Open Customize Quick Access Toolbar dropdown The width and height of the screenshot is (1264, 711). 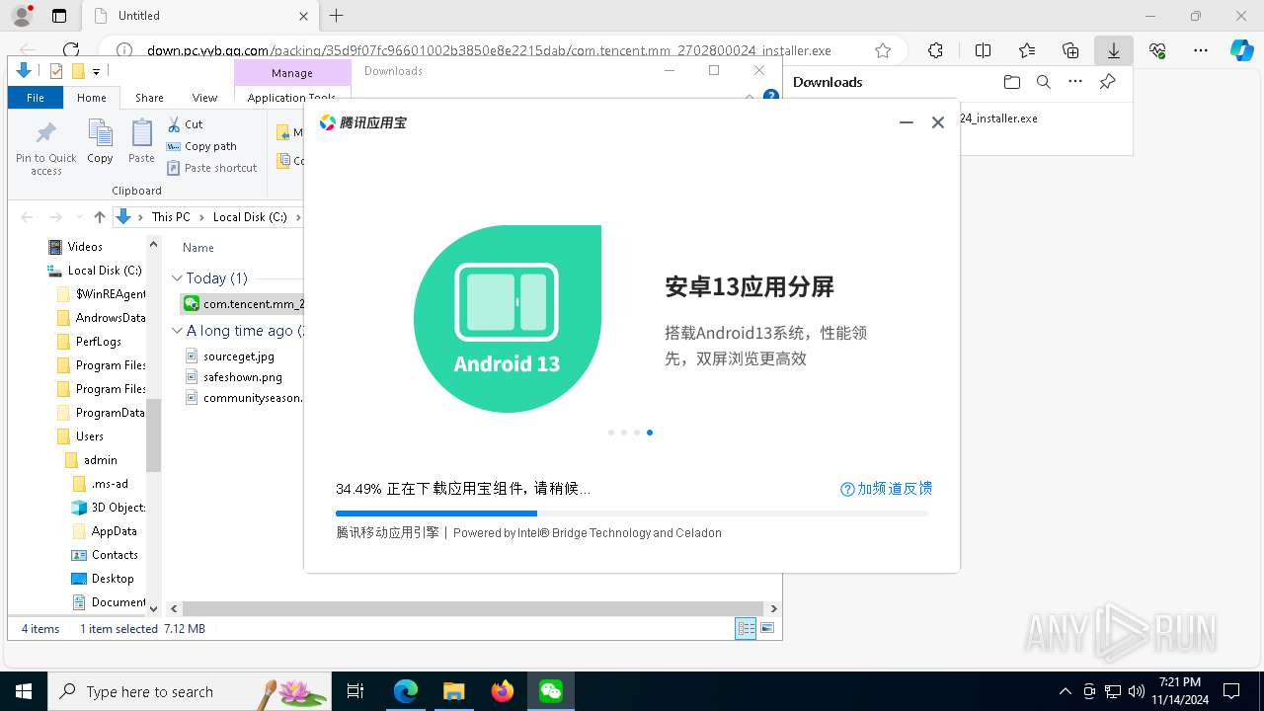(96, 71)
